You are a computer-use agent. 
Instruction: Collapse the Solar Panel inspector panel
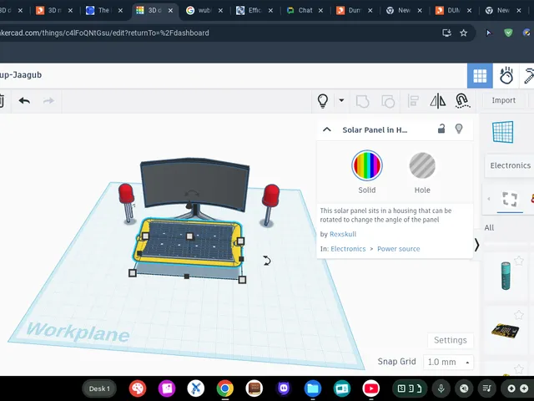[327, 129]
